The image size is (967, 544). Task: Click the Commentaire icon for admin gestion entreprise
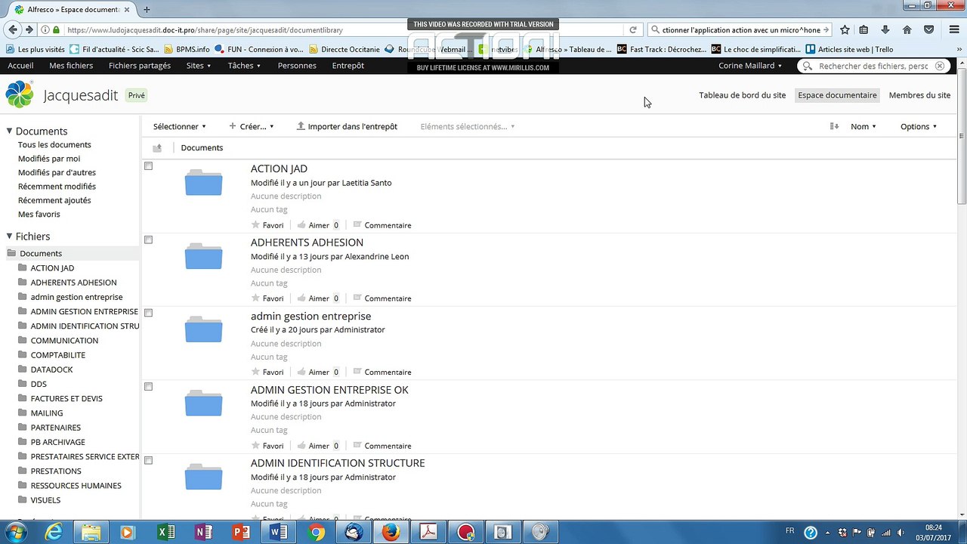[358, 371]
